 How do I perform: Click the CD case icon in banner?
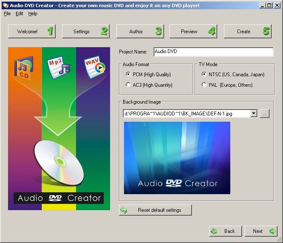[x=24, y=68]
